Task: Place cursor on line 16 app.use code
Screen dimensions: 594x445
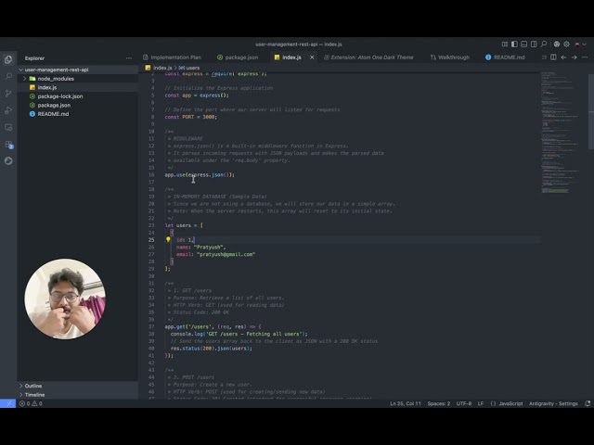Action: [200, 175]
